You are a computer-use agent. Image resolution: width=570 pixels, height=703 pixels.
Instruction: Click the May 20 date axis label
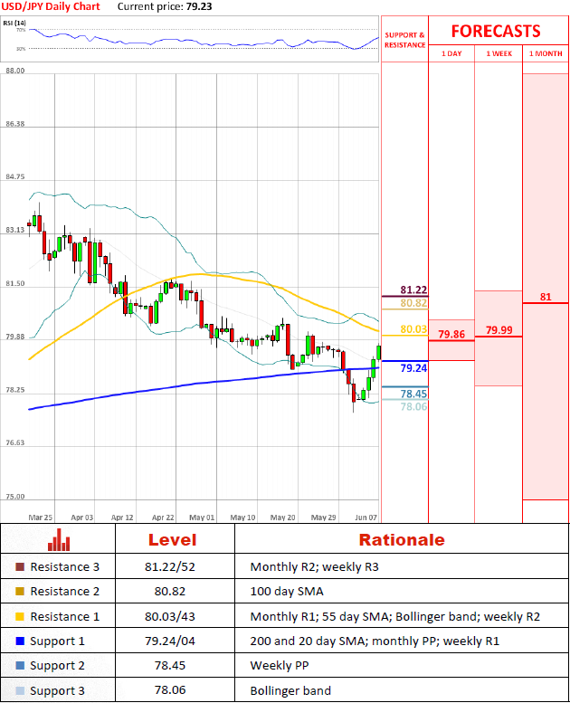pos(282,518)
